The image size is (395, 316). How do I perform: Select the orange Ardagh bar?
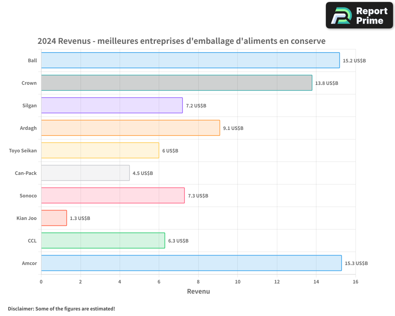tap(130, 128)
